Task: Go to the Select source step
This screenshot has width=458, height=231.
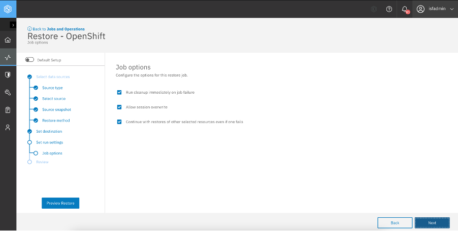Action: click(54, 99)
